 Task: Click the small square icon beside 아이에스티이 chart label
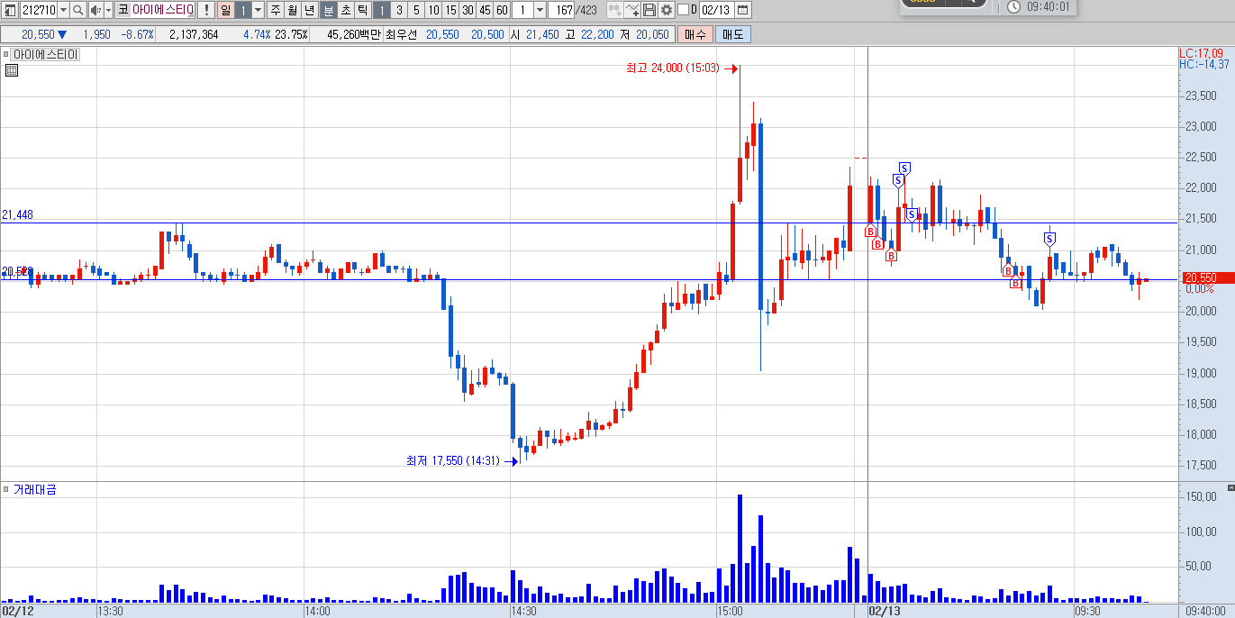pos(6,54)
